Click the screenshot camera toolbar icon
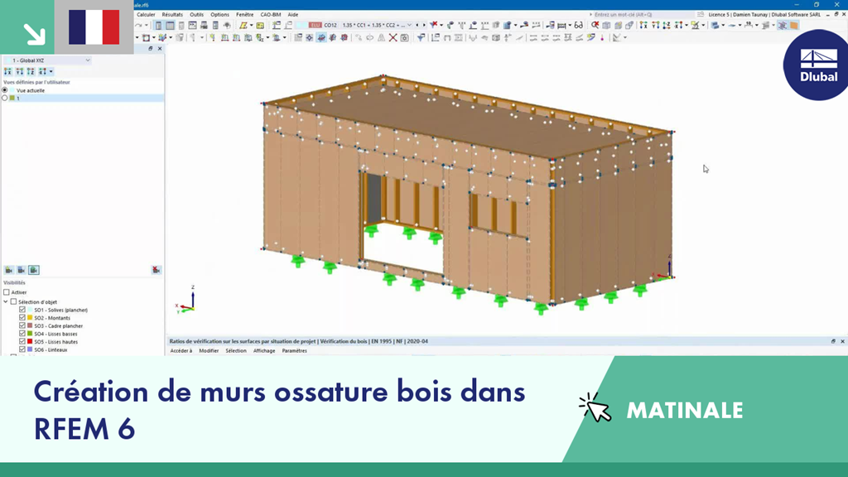The width and height of the screenshot is (848, 477). point(404,37)
